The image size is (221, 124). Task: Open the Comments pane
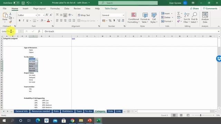210,8
